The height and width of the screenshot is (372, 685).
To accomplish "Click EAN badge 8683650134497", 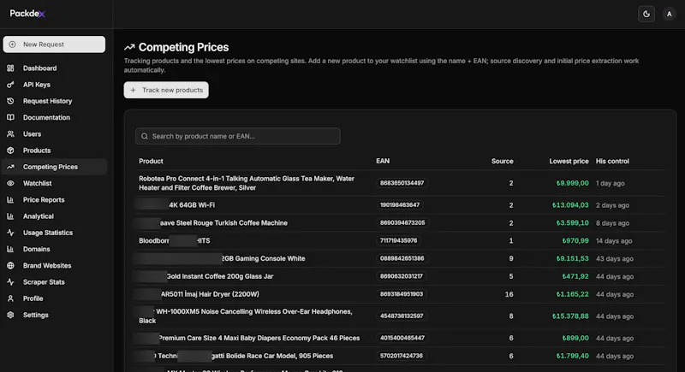I will 402,183.
